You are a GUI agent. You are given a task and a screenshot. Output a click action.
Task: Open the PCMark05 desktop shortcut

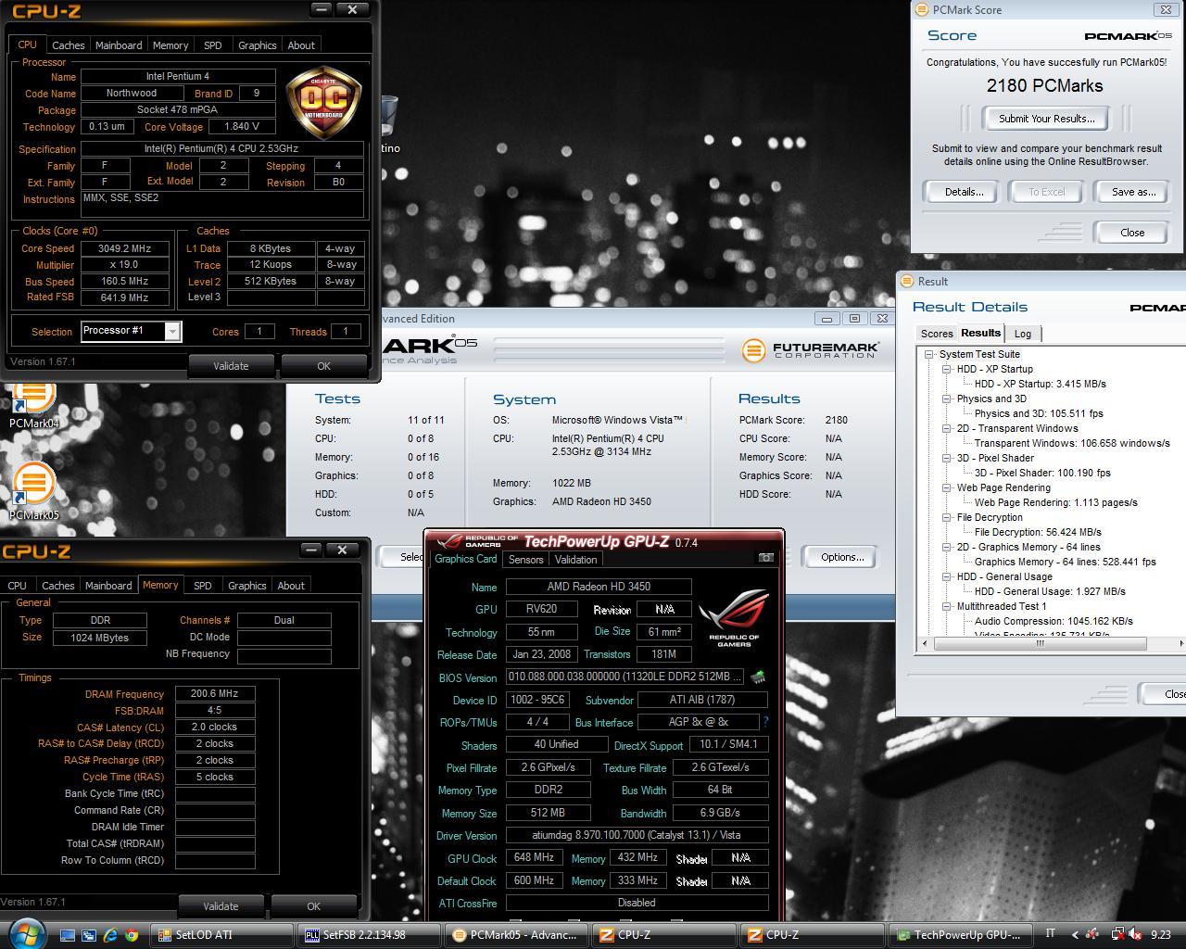33,492
